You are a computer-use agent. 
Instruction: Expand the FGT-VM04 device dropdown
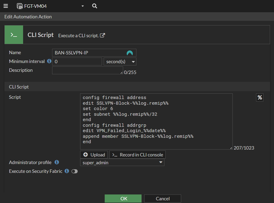(82, 6)
